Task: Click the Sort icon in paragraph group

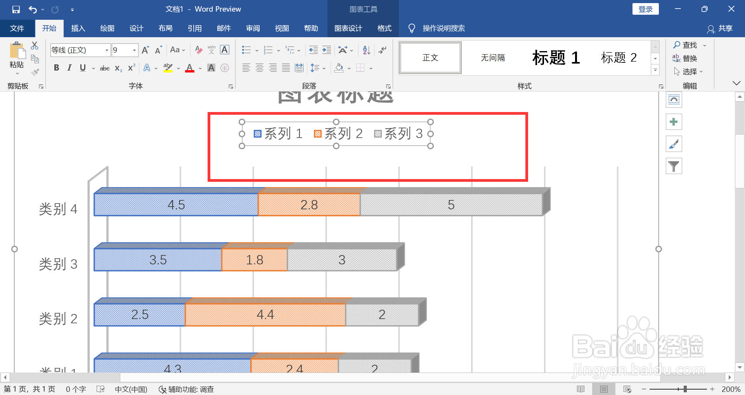Action: point(366,50)
